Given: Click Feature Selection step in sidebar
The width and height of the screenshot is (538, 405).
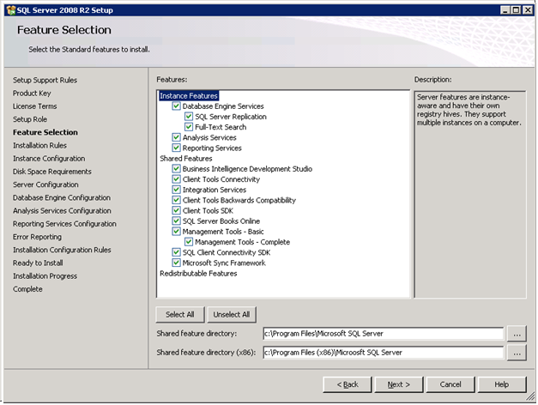Looking at the screenshot, I should [45, 132].
